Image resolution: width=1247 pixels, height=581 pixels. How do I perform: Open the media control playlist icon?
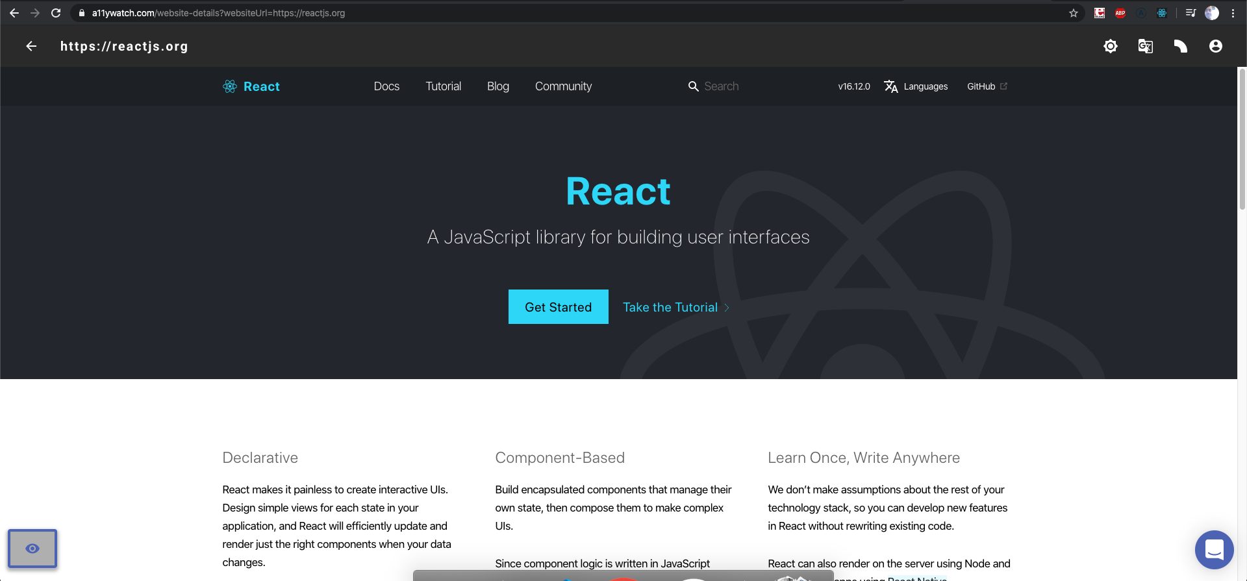point(1190,13)
